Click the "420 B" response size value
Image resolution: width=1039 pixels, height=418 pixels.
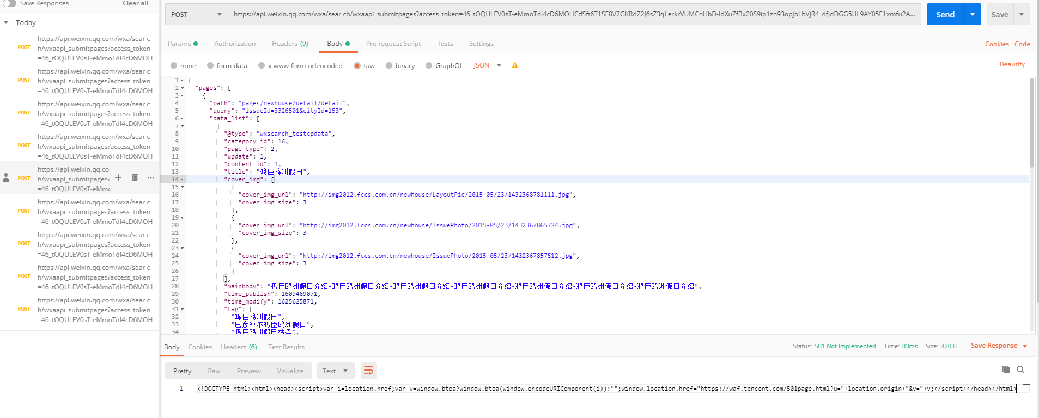[949, 346]
